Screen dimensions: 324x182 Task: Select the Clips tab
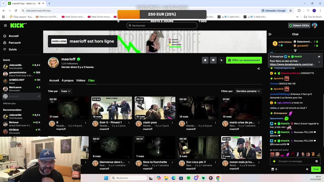pos(91,80)
